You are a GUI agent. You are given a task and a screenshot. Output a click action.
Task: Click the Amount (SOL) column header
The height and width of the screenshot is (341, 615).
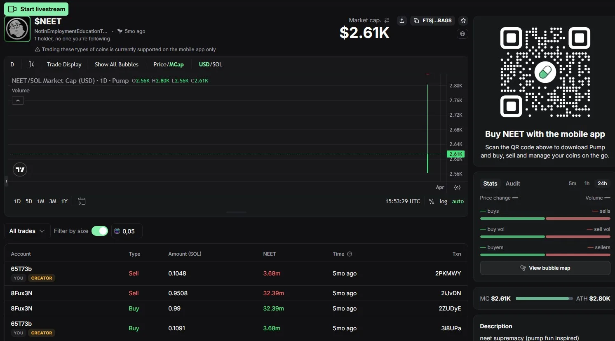[x=185, y=254]
